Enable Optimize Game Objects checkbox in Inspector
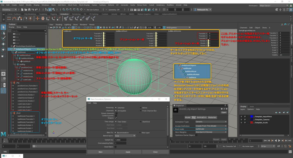The image size is (293, 158). (196, 135)
